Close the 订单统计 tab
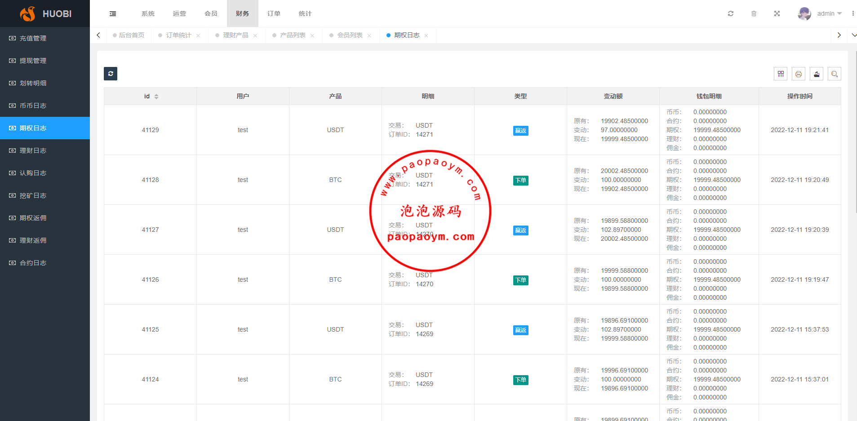The image size is (857, 421). pyautogui.click(x=198, y=35)
